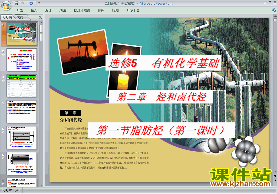
Task: Switch to the 幻灯片放映 ribbon tab
Action: [82, 11]
